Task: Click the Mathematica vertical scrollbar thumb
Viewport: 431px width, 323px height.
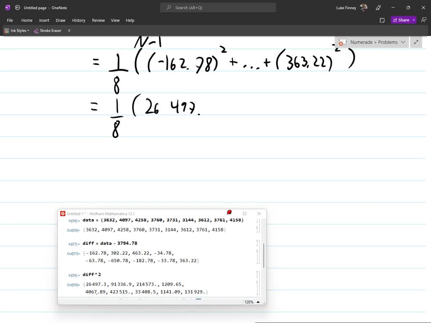Action: click(263, 255)
